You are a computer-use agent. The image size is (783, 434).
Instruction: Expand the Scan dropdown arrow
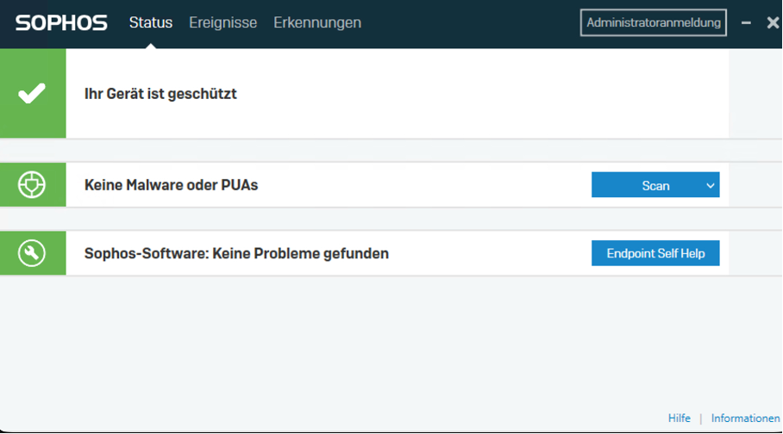click(710, 186)
